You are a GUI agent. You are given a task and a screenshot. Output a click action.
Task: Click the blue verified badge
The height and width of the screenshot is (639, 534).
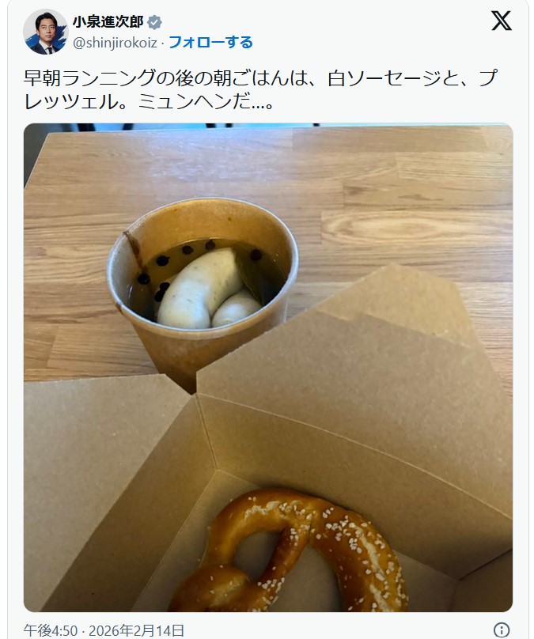click(154, 22)
